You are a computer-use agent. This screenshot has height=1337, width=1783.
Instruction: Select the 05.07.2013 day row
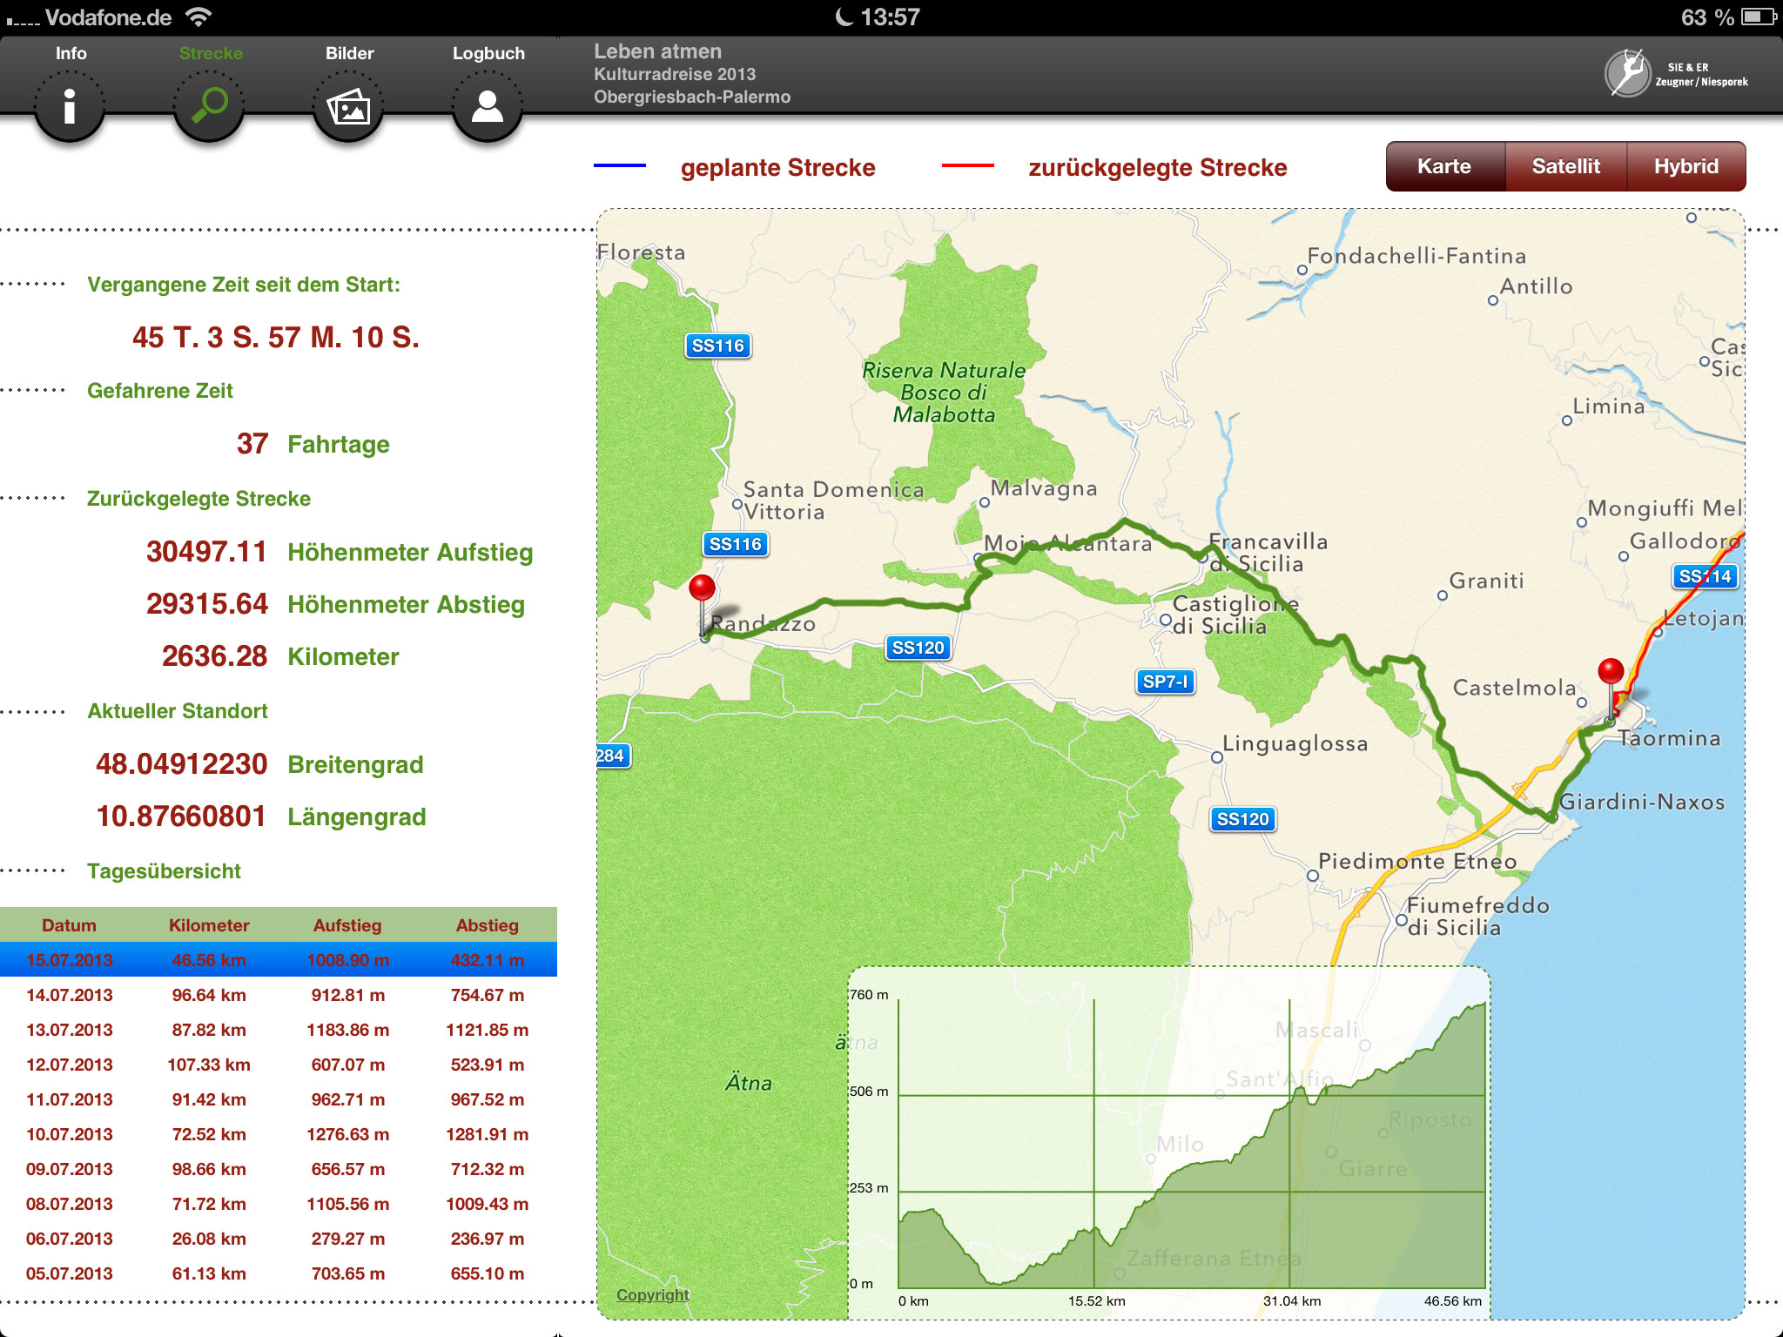(279, 1273)
